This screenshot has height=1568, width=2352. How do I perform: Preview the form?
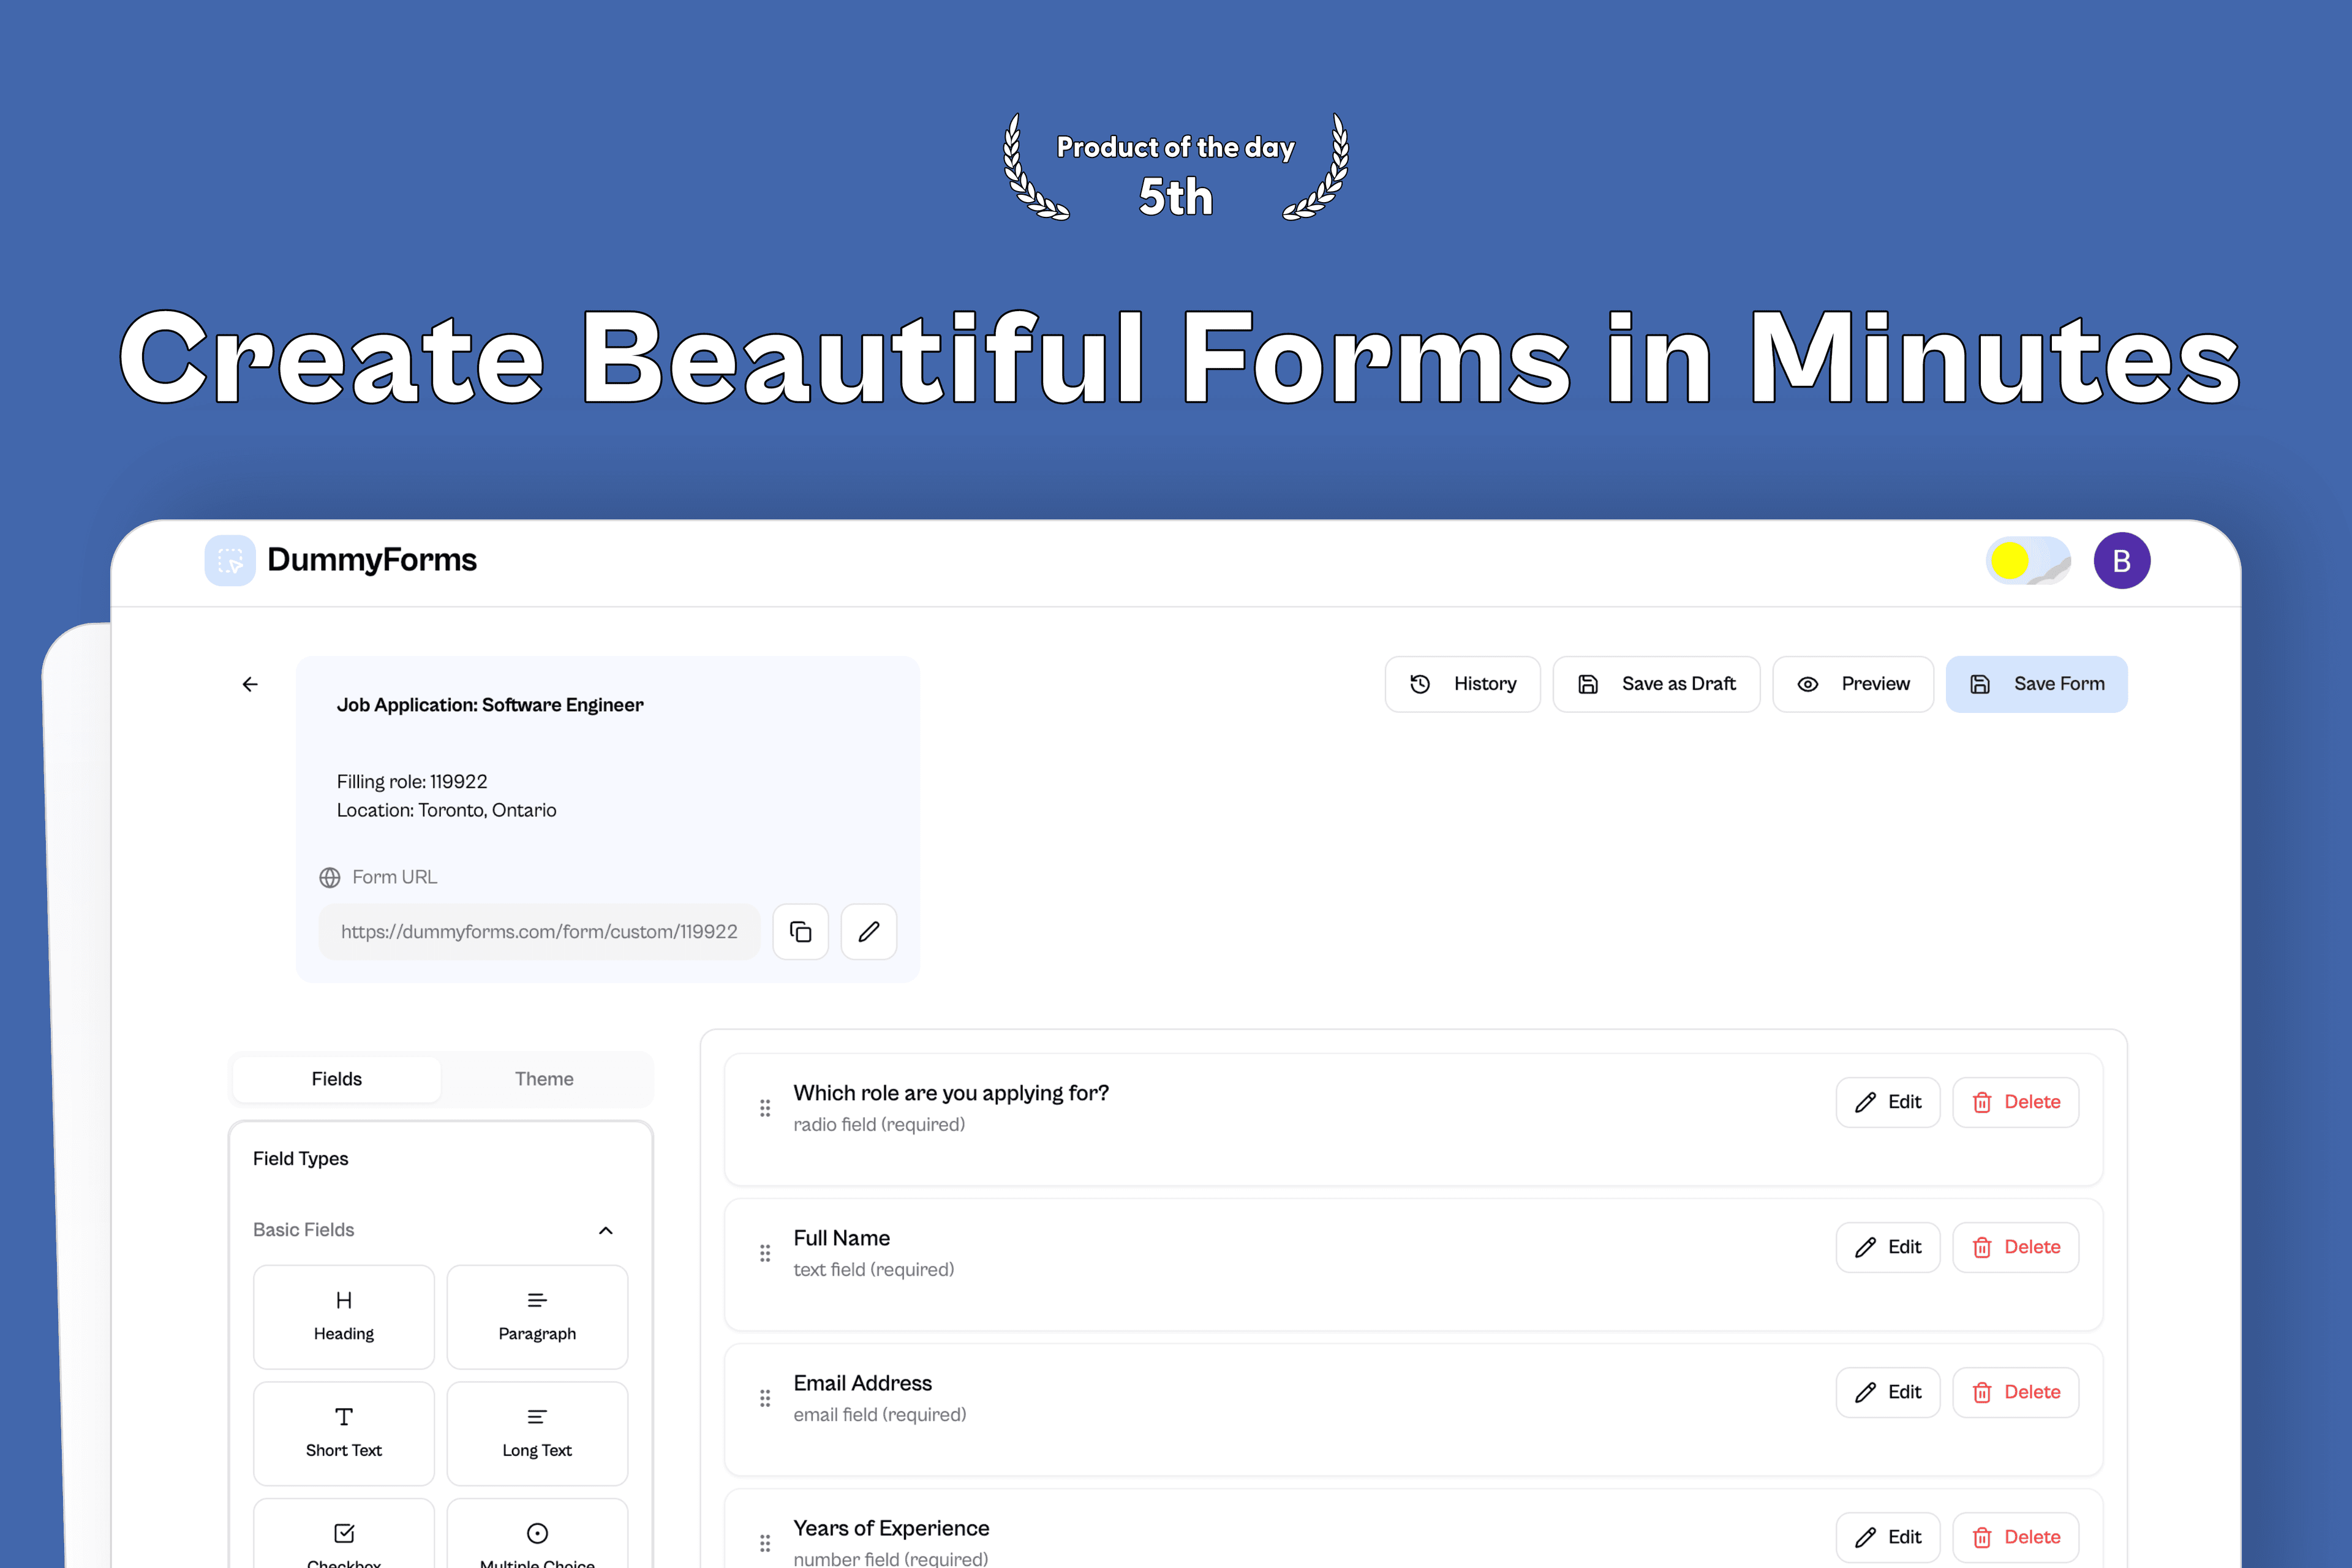tap(1853, 684)
